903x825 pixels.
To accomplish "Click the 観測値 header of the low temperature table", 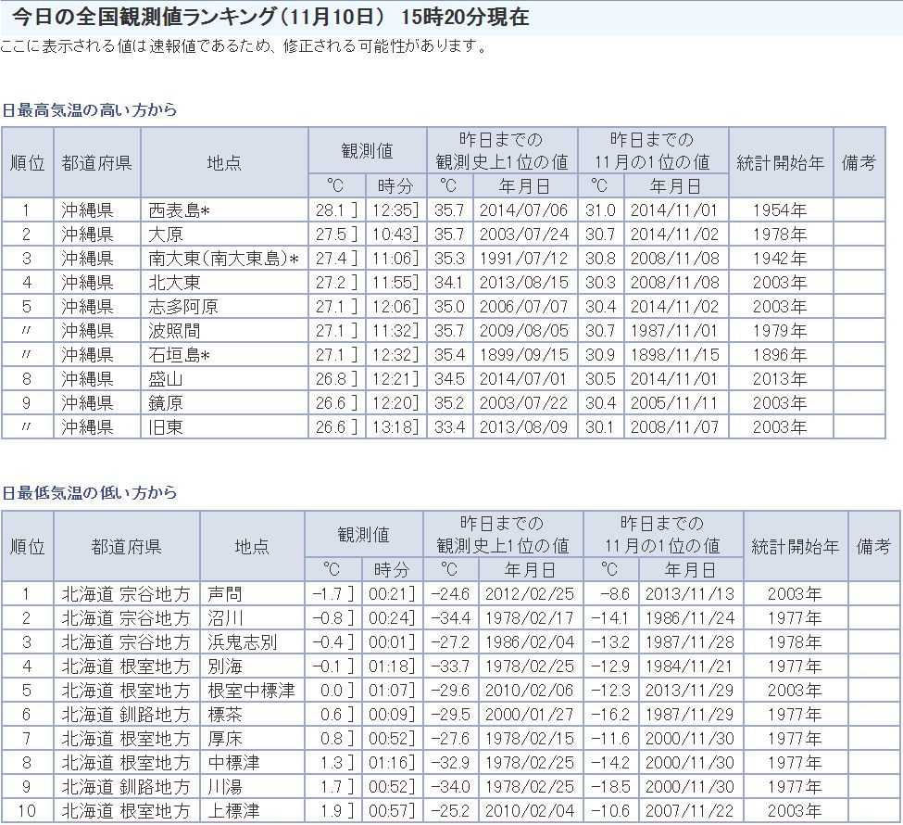I will click(363, 535).
